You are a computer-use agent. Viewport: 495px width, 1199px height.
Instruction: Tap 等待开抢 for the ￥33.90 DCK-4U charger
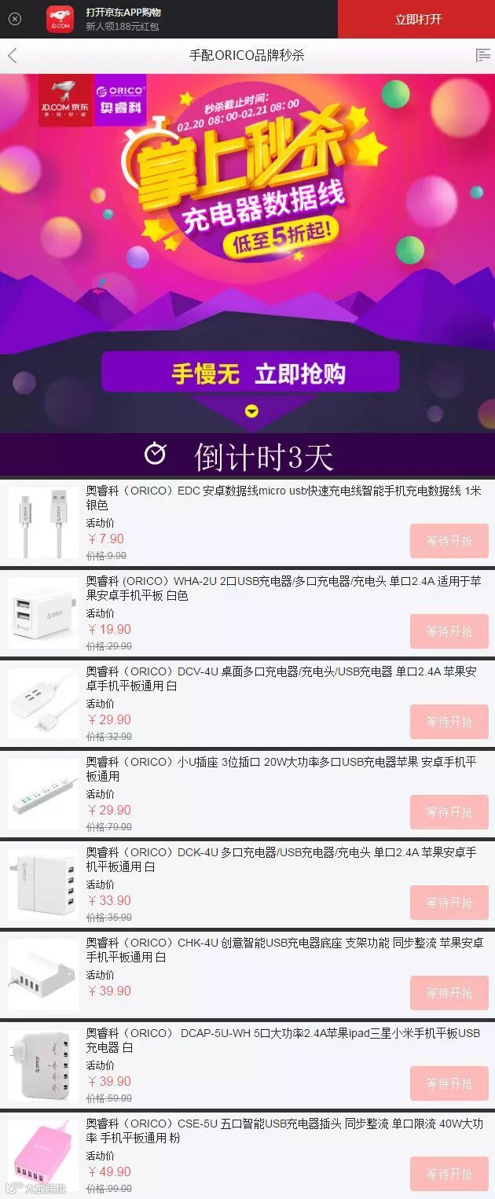click(x=449, y=903)
